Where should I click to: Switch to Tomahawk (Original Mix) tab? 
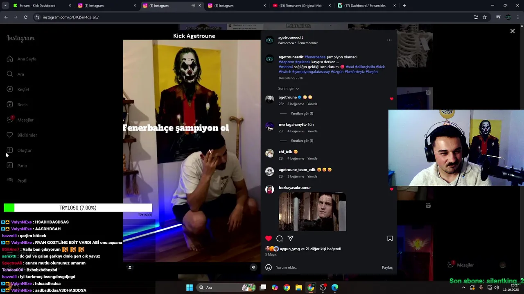[300, 6]
